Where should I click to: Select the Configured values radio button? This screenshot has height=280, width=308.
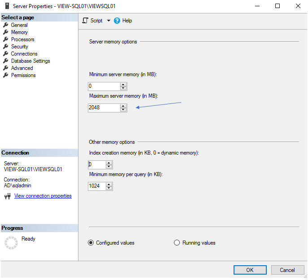tap(91, 243)
